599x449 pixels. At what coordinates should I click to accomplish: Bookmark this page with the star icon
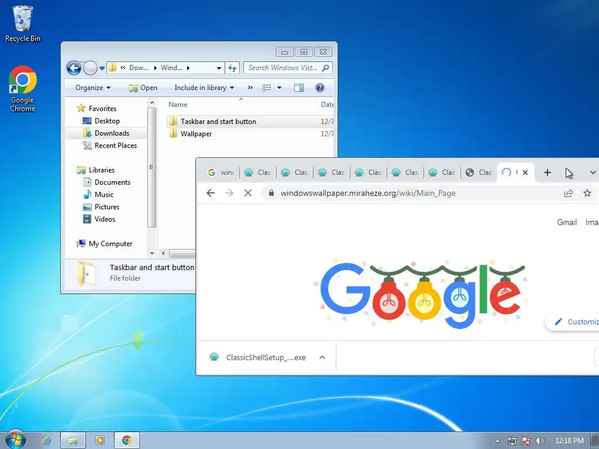point(587,193)
